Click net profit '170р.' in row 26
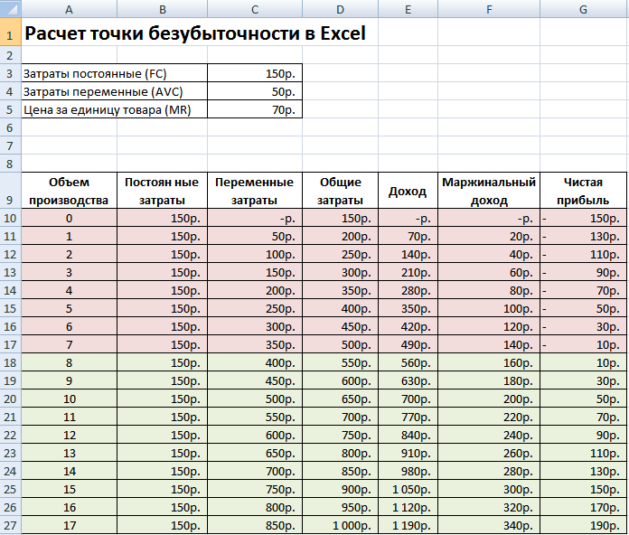629x535 pixels. pyautogui.click(x=583, y=507)
